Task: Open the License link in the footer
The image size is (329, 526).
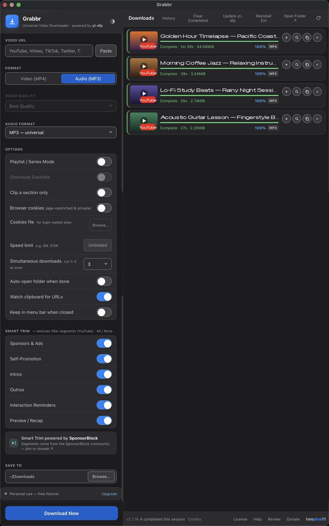Action: pos(240,519)
